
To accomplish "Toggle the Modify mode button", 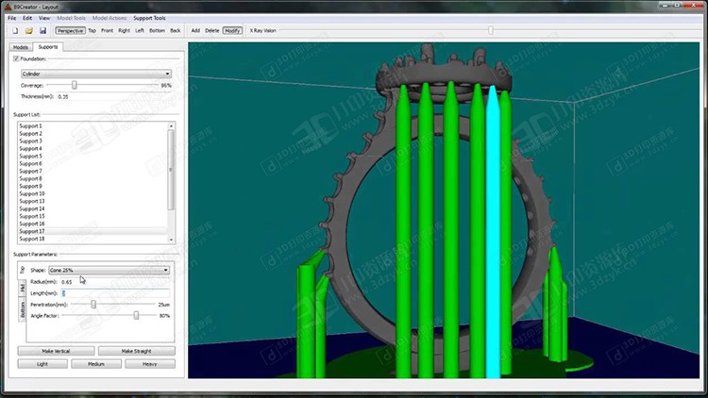I will click(232, 30).
